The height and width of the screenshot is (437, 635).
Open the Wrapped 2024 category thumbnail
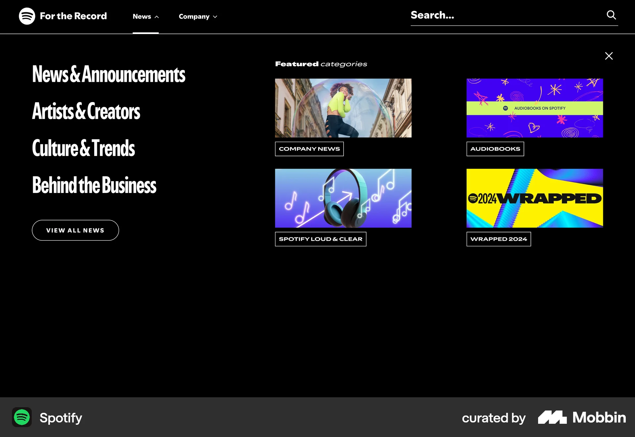tap(534, 198)
